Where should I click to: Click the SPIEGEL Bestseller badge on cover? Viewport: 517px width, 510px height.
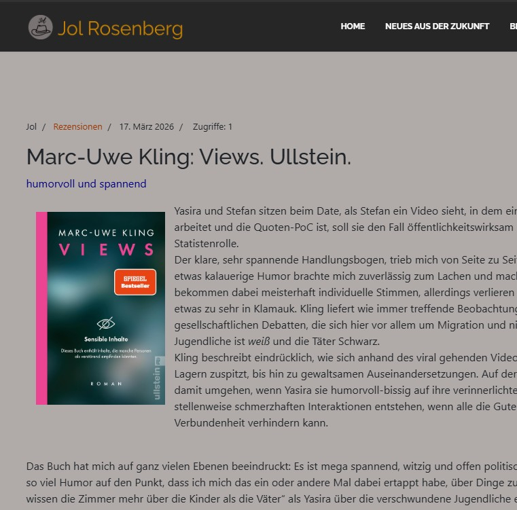tap(135, 283)
